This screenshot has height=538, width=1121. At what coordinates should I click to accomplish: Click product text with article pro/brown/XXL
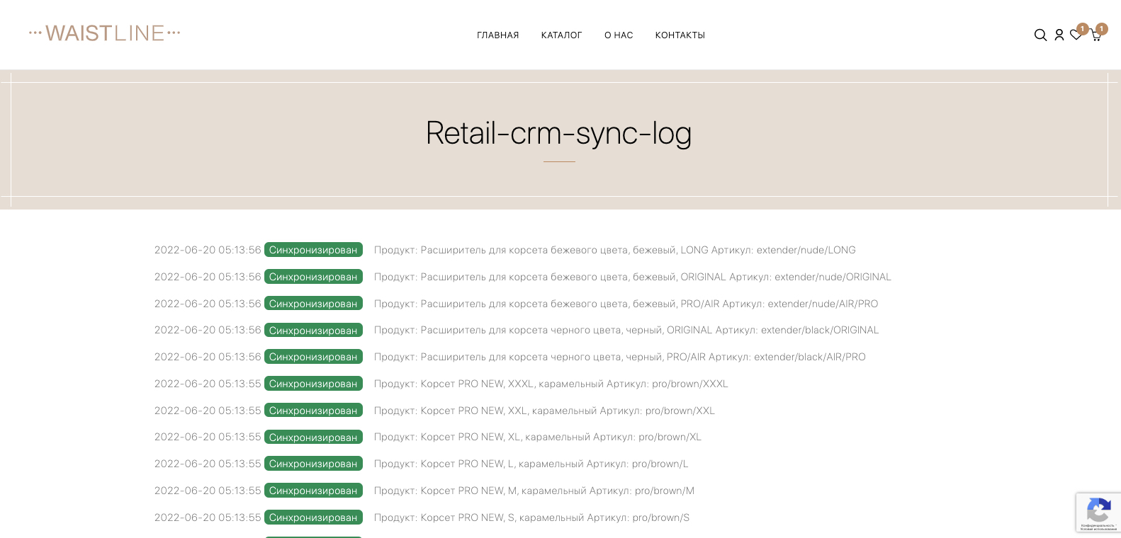[545, 411]
